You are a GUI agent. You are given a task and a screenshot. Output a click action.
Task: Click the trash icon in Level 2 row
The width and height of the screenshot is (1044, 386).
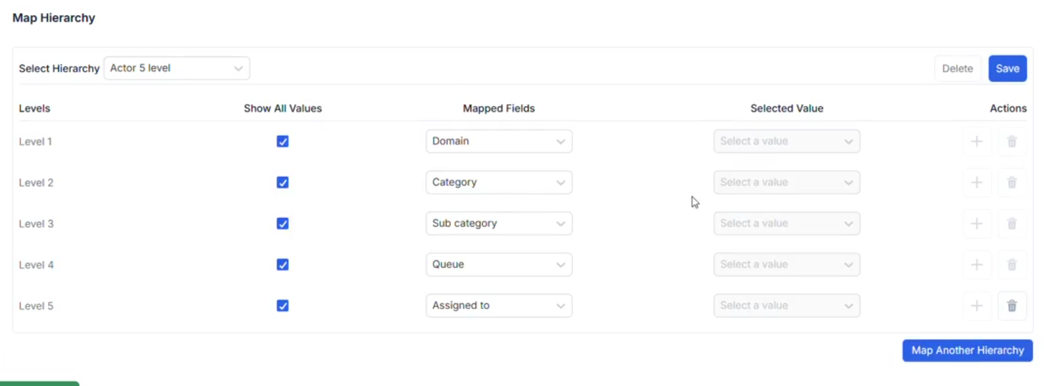1011,183
